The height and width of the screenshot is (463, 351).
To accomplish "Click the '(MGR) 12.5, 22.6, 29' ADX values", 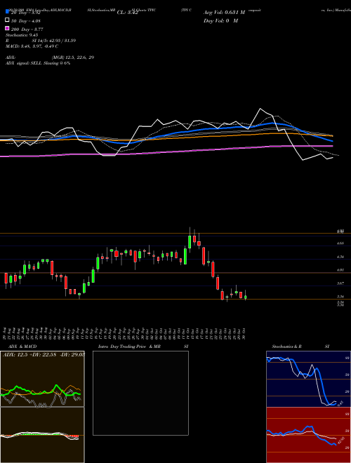I will [x=73, y=58].
